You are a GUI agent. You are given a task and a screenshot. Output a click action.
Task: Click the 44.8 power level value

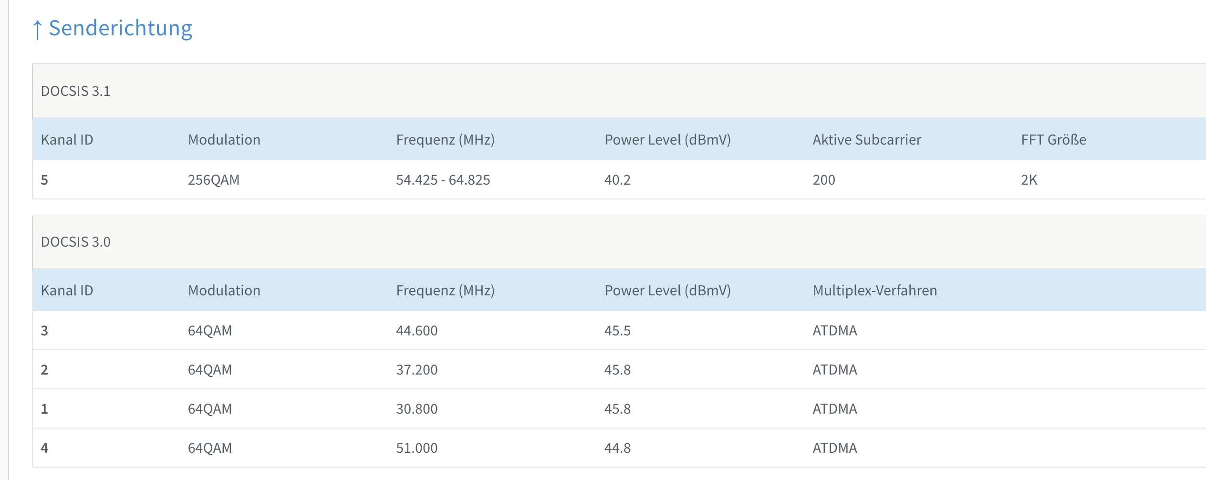[617, 448]
